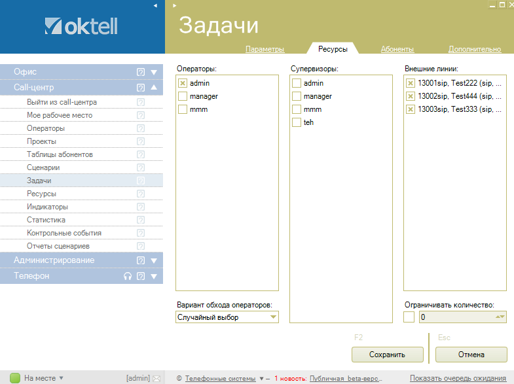Check teh in Супервизоры list
Image resolution: width=514 pixels, height=384 pixels.
(297, 122)
